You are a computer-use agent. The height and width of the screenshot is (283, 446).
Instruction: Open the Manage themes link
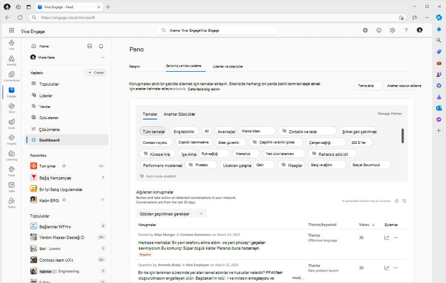pos(390,113)
